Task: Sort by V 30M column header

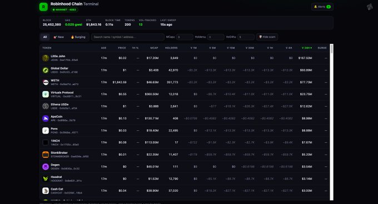Action: point(250,48)
